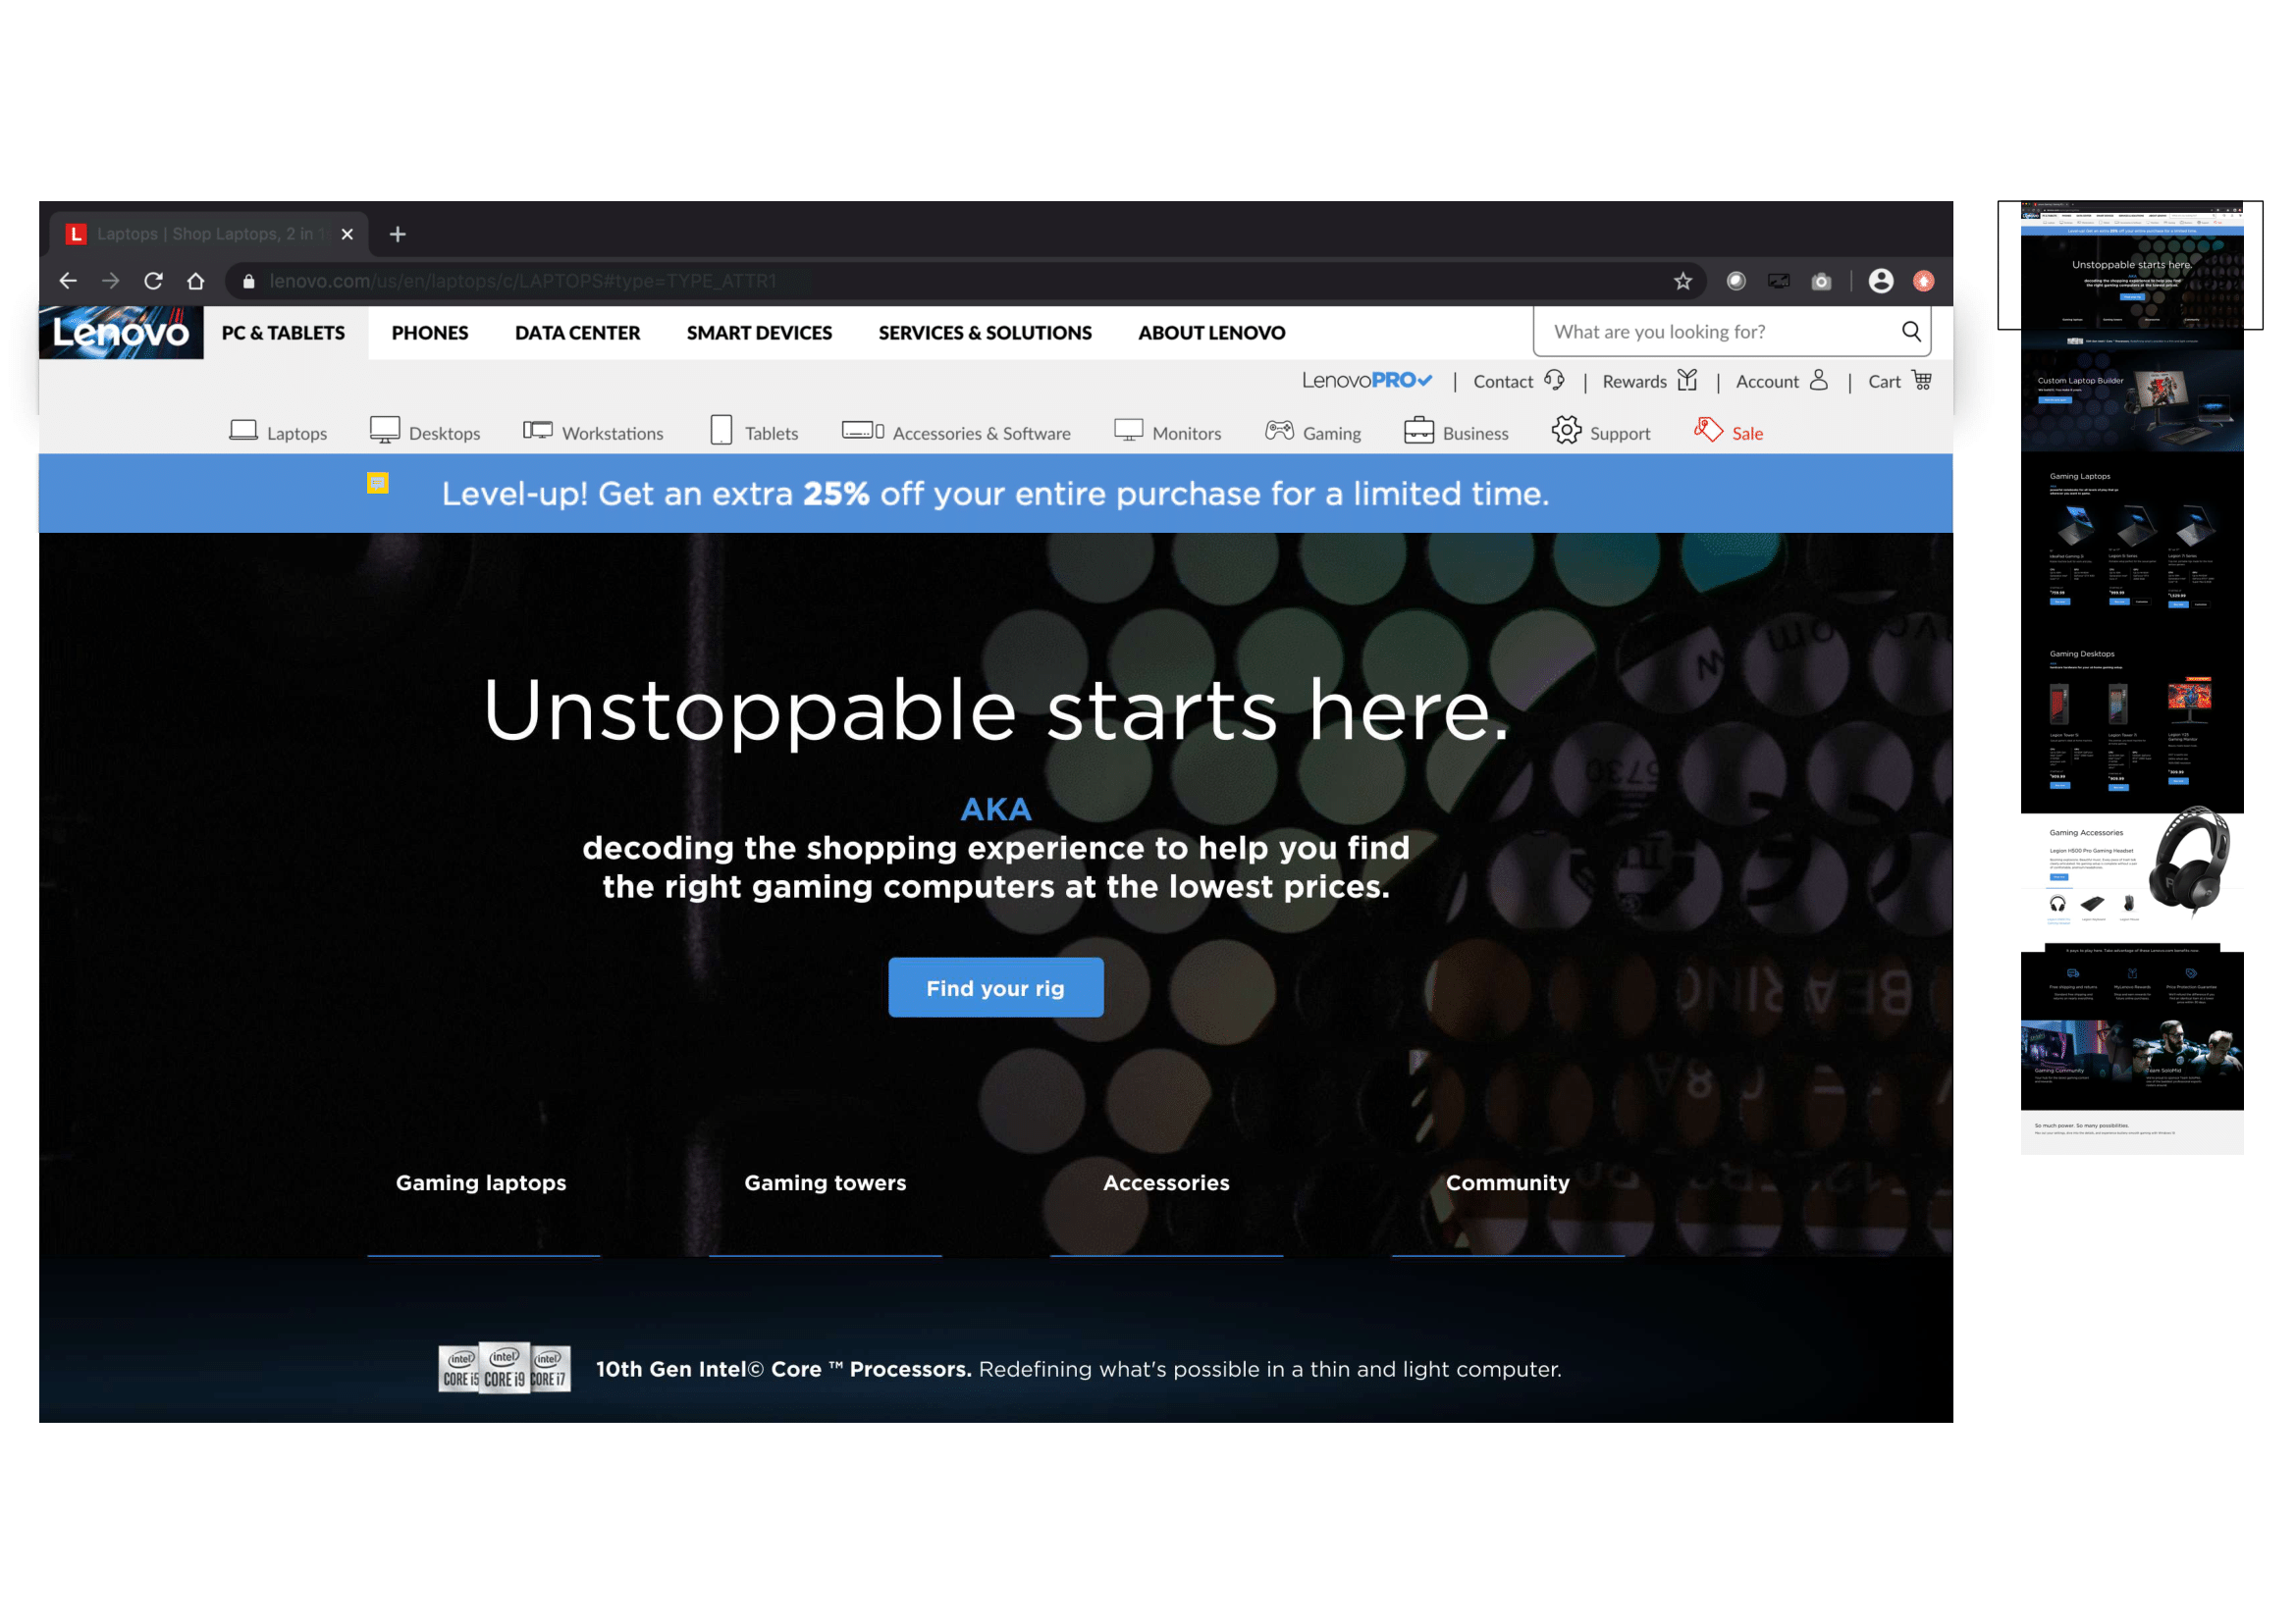Click the Support gear link
Image resolution: width=2296 pixels, height=1623 pixels.
pyautogui.click(x=1566, y=432)
